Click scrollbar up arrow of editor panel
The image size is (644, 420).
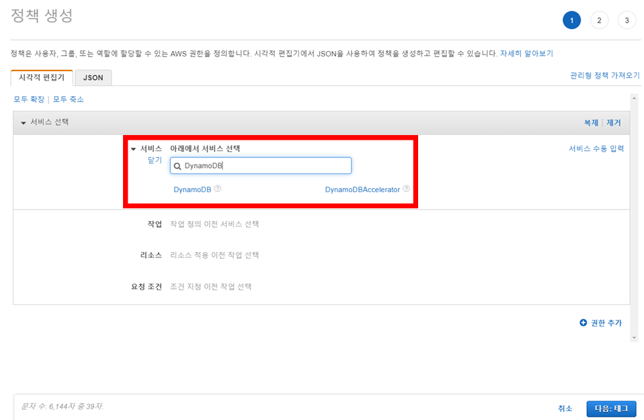coord(634,99)
